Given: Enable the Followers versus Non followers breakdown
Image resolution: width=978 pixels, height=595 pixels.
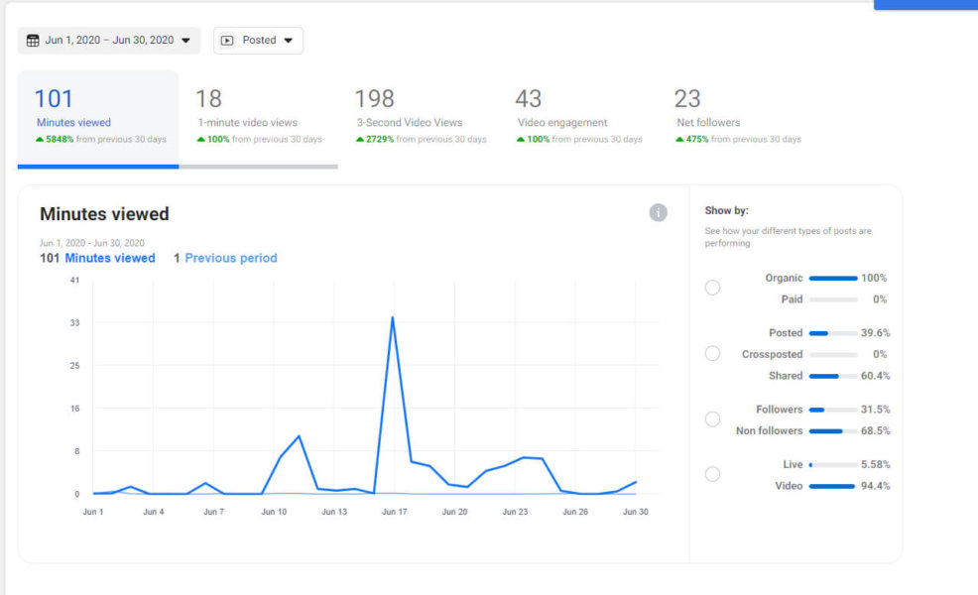Looking at the screenshot, I should 712,418.
